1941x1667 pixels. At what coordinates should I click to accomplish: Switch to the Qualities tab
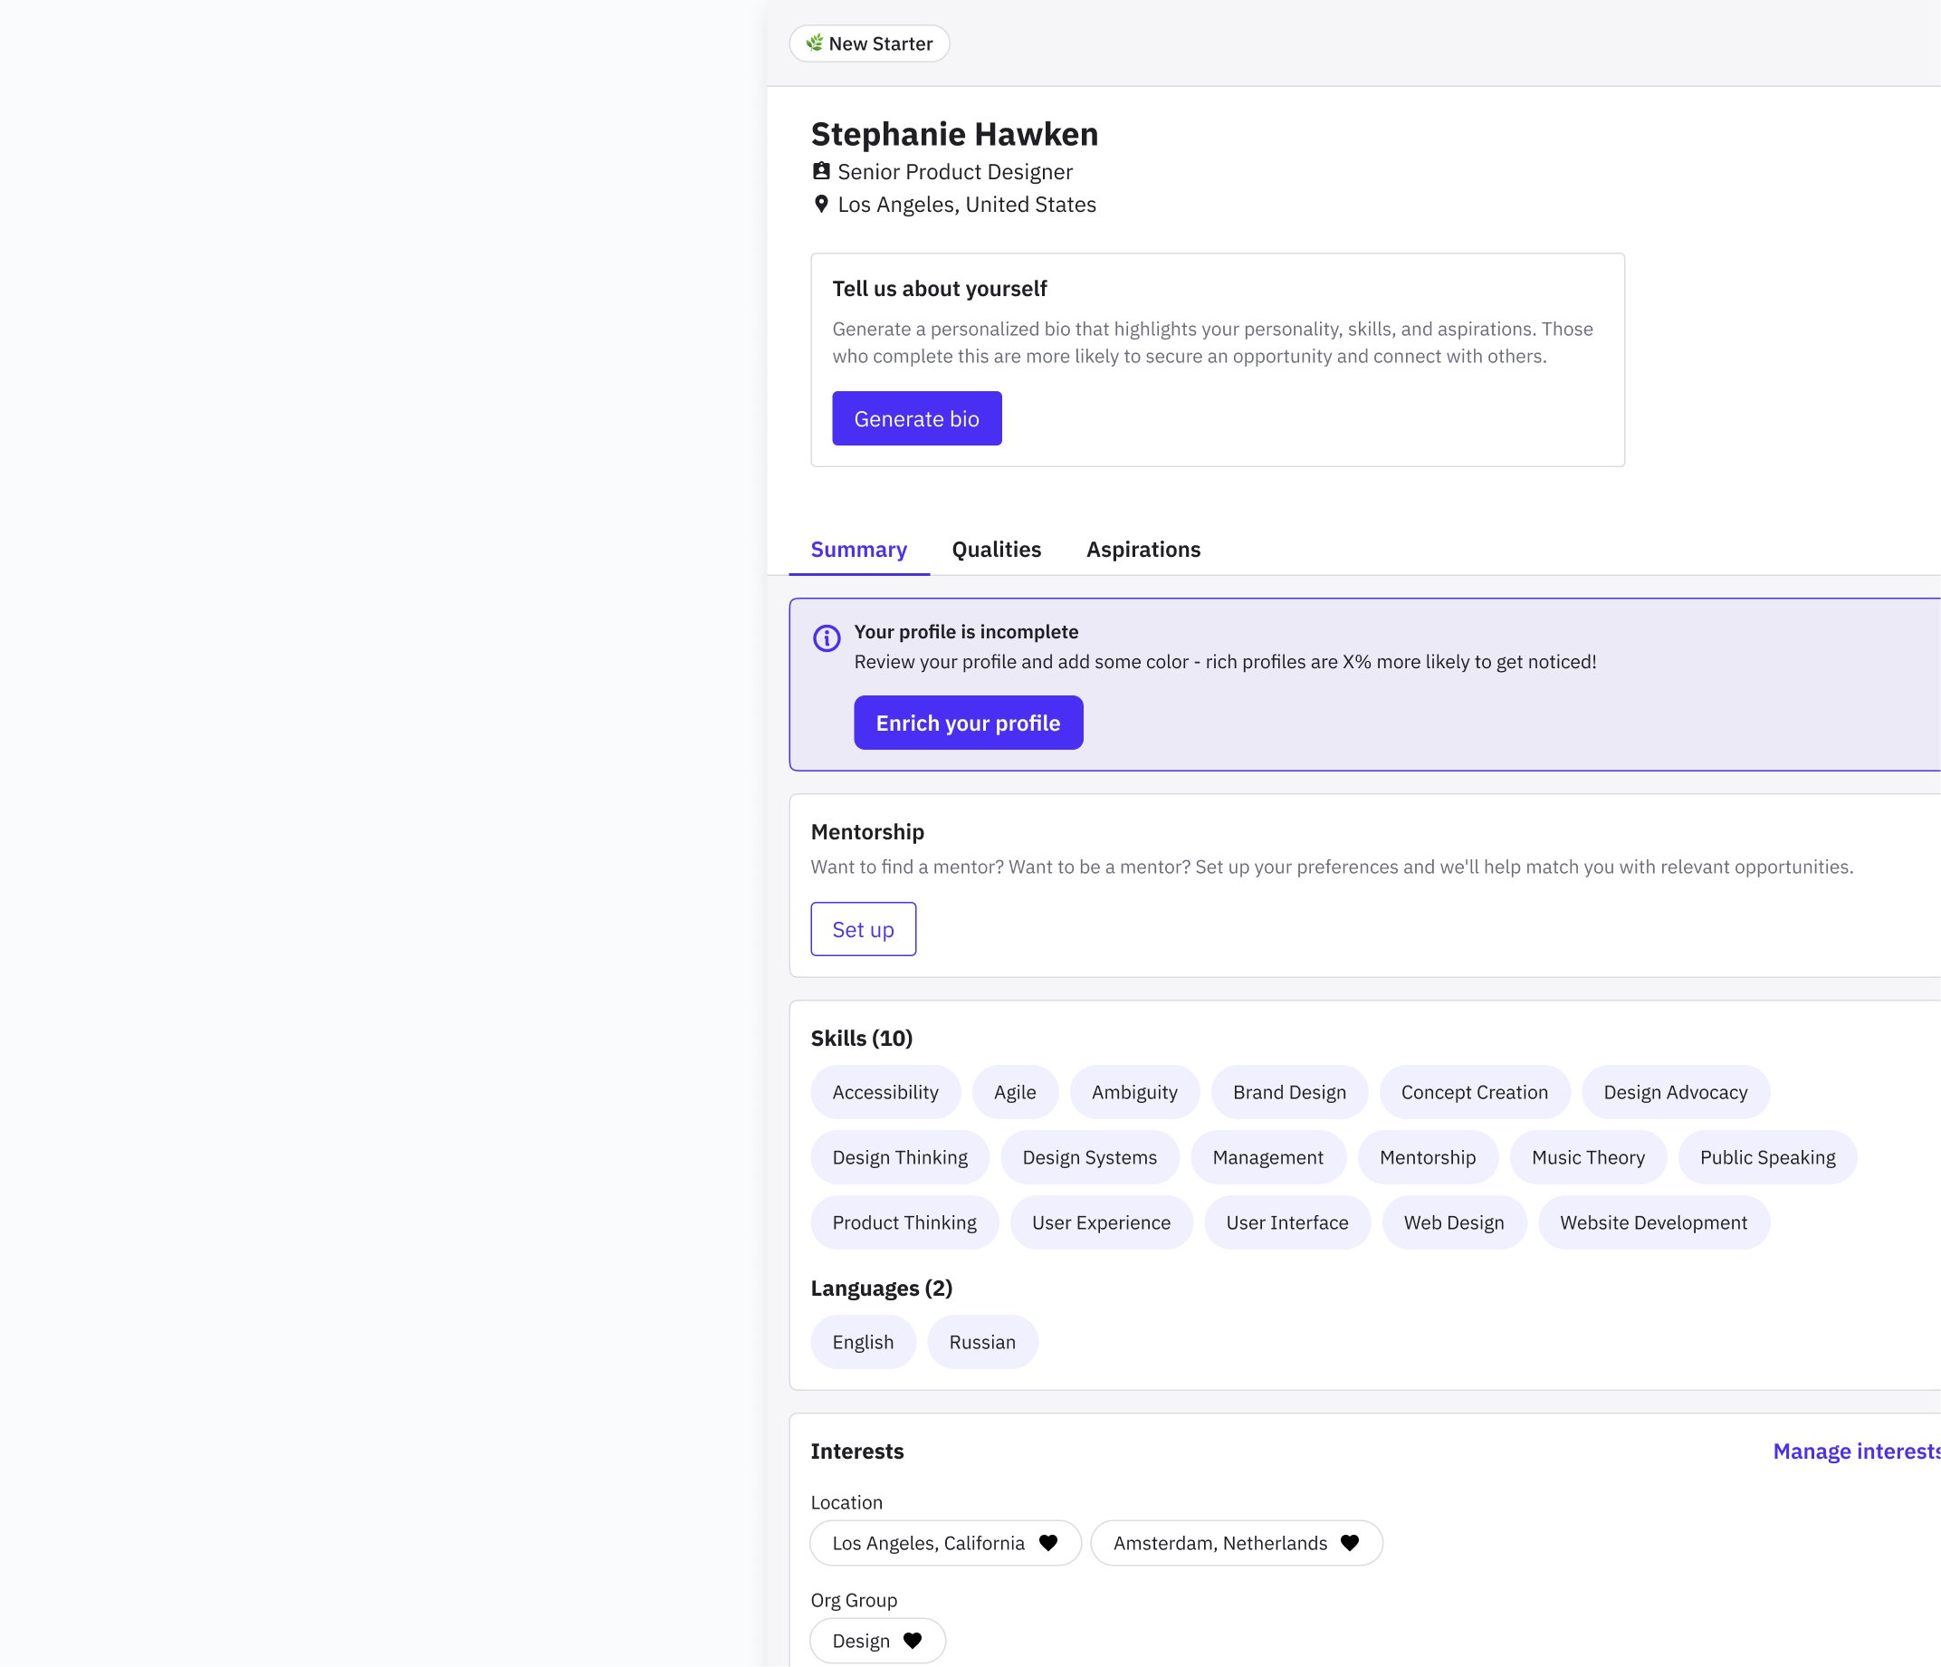click(x=996, y=550)
